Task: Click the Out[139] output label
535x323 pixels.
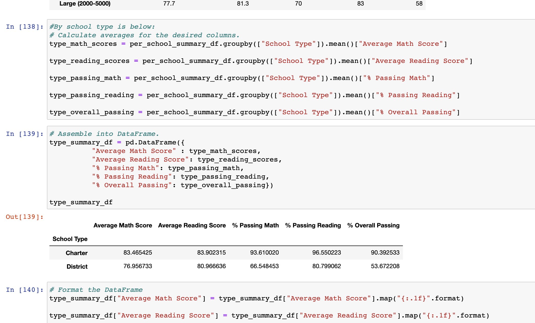Action: (24, 217)
